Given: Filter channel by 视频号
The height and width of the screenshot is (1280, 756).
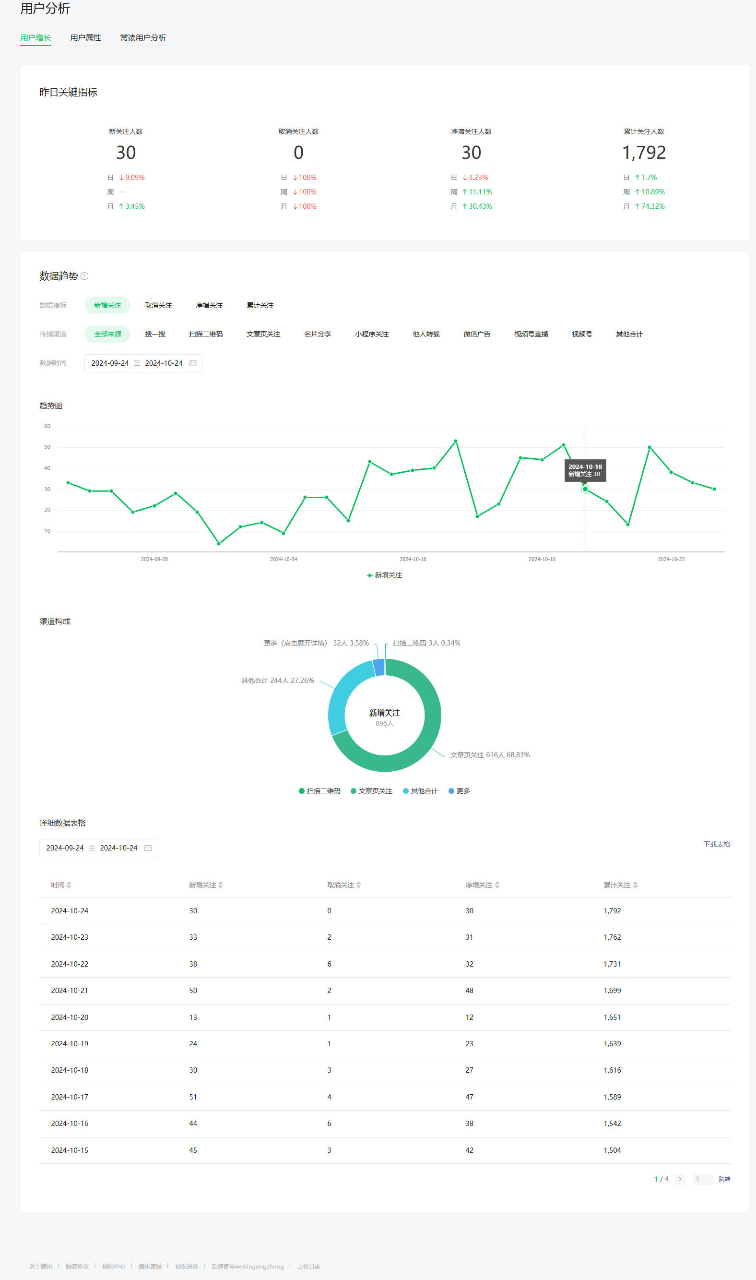Looking at the screenshot, I should pos(582,334).
